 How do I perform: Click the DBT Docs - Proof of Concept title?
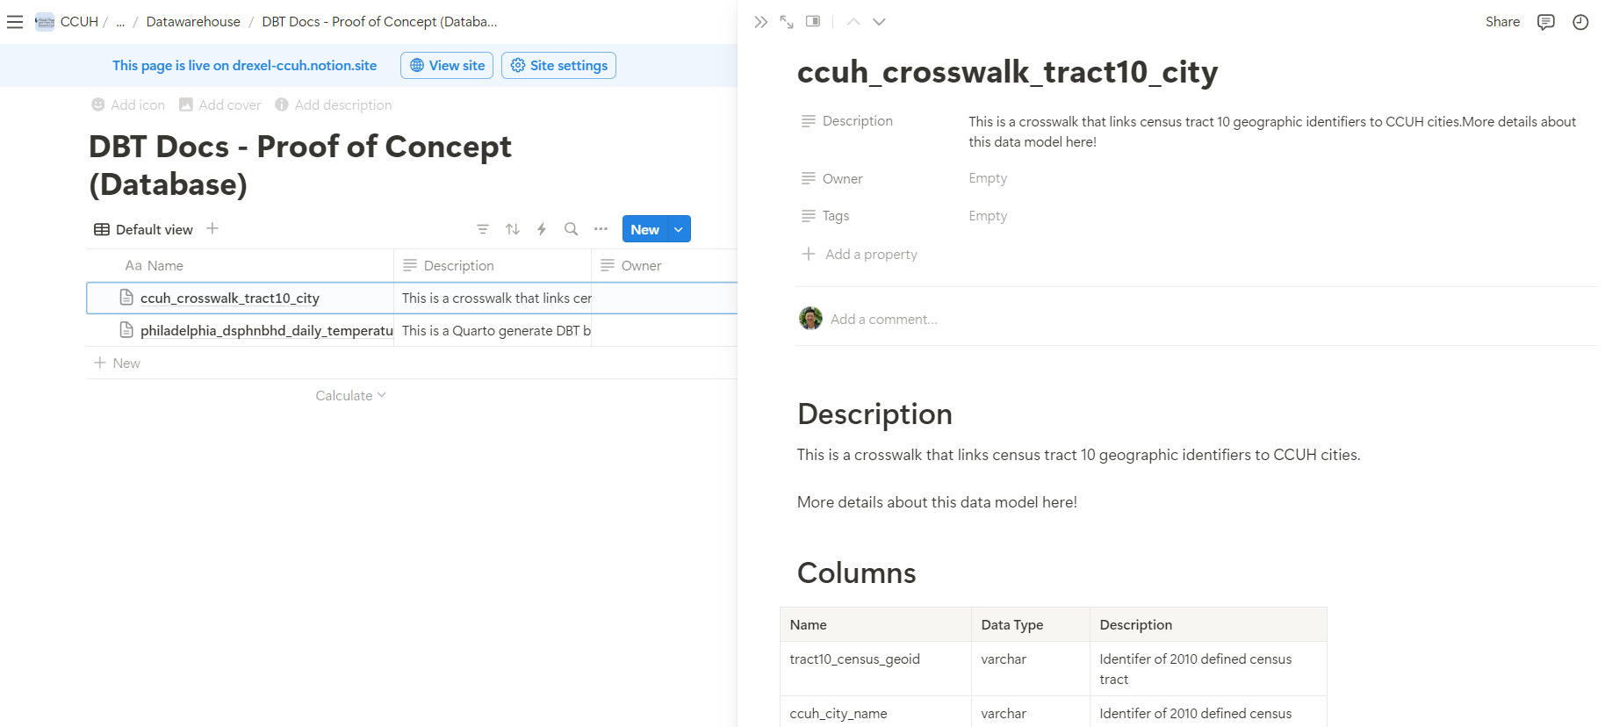[x=300, y=165]
